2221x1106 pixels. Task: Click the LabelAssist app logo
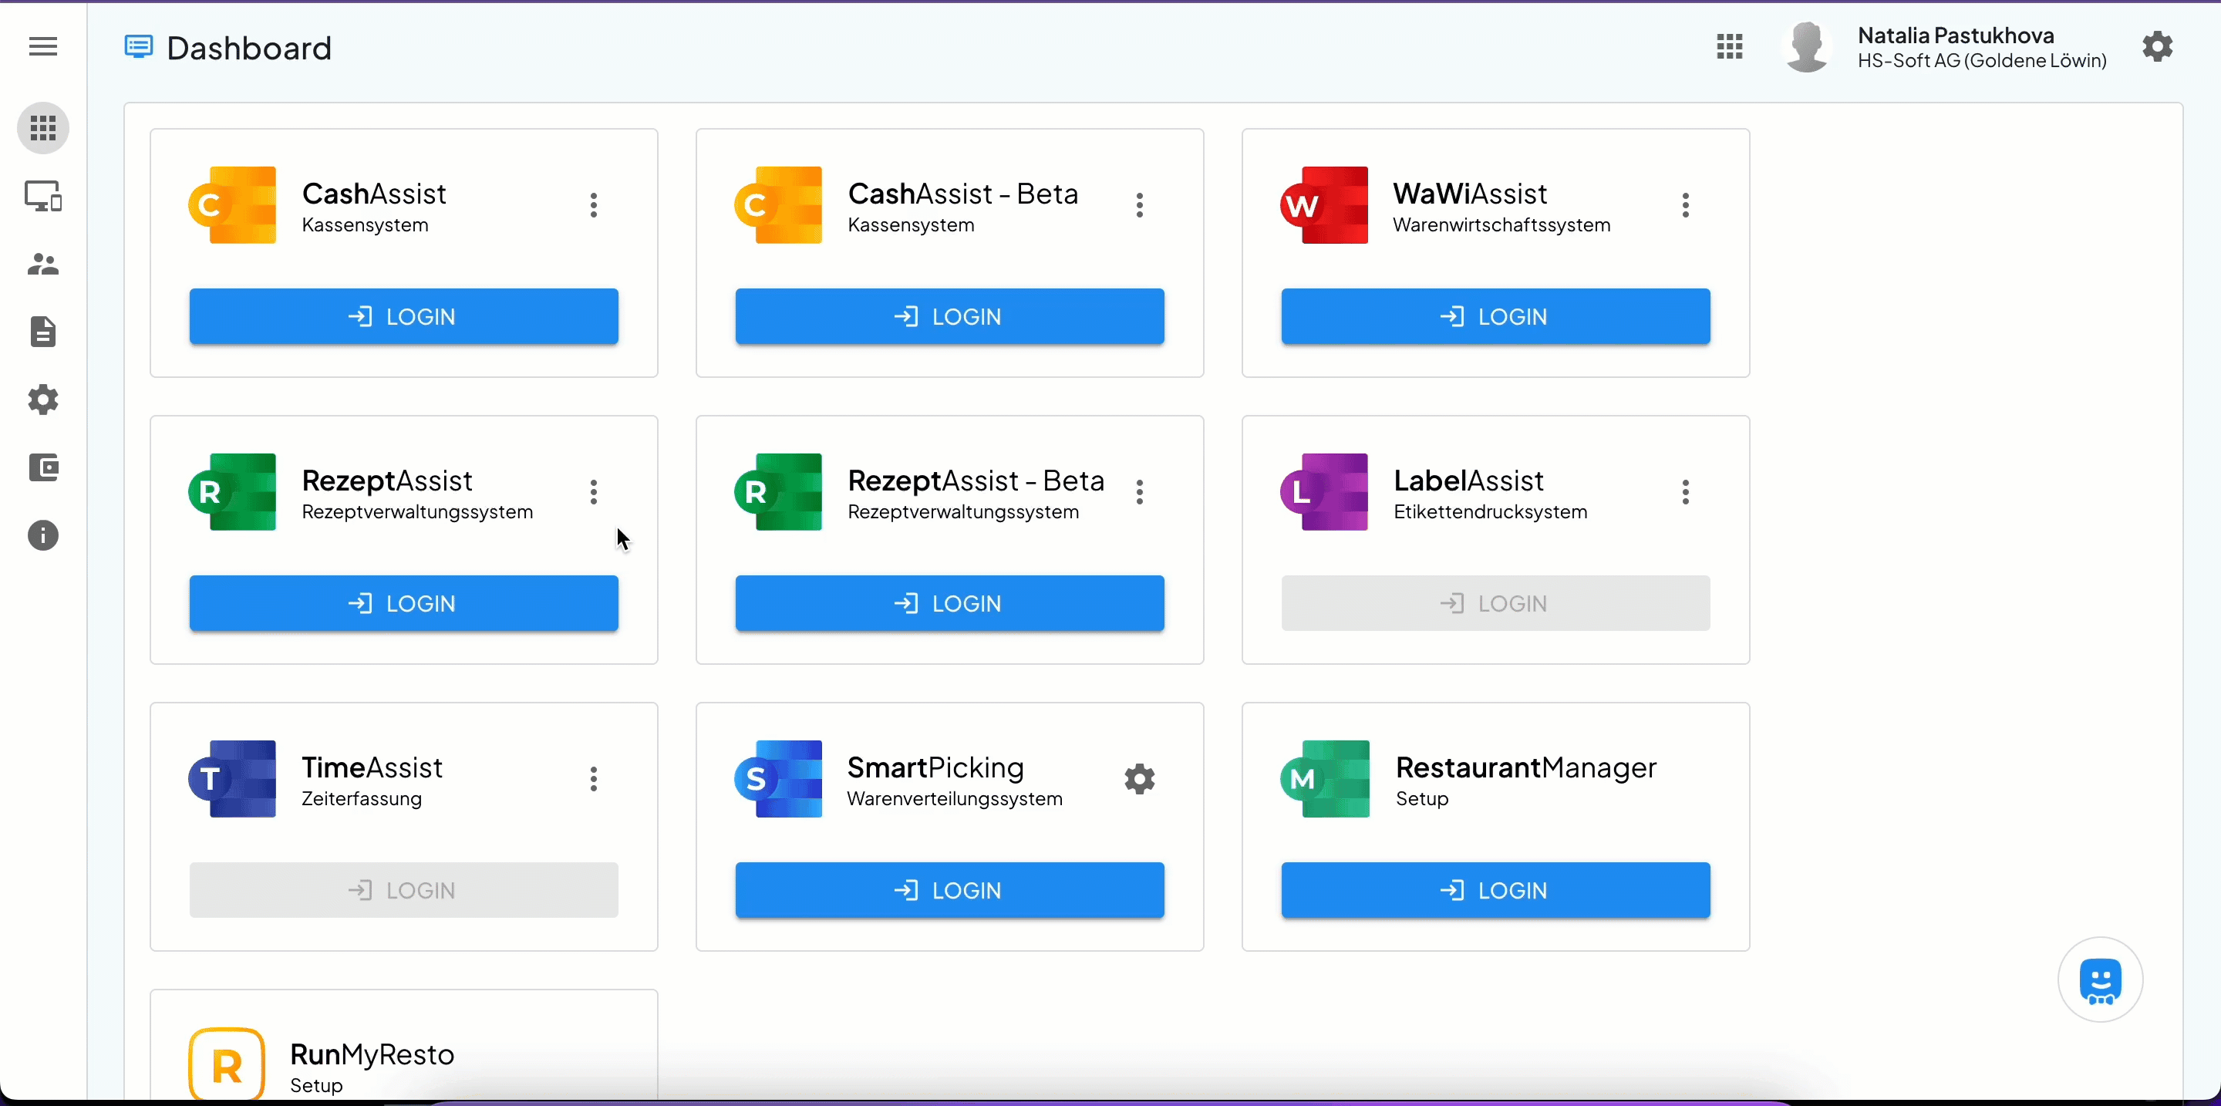[x=1324, y=492]
